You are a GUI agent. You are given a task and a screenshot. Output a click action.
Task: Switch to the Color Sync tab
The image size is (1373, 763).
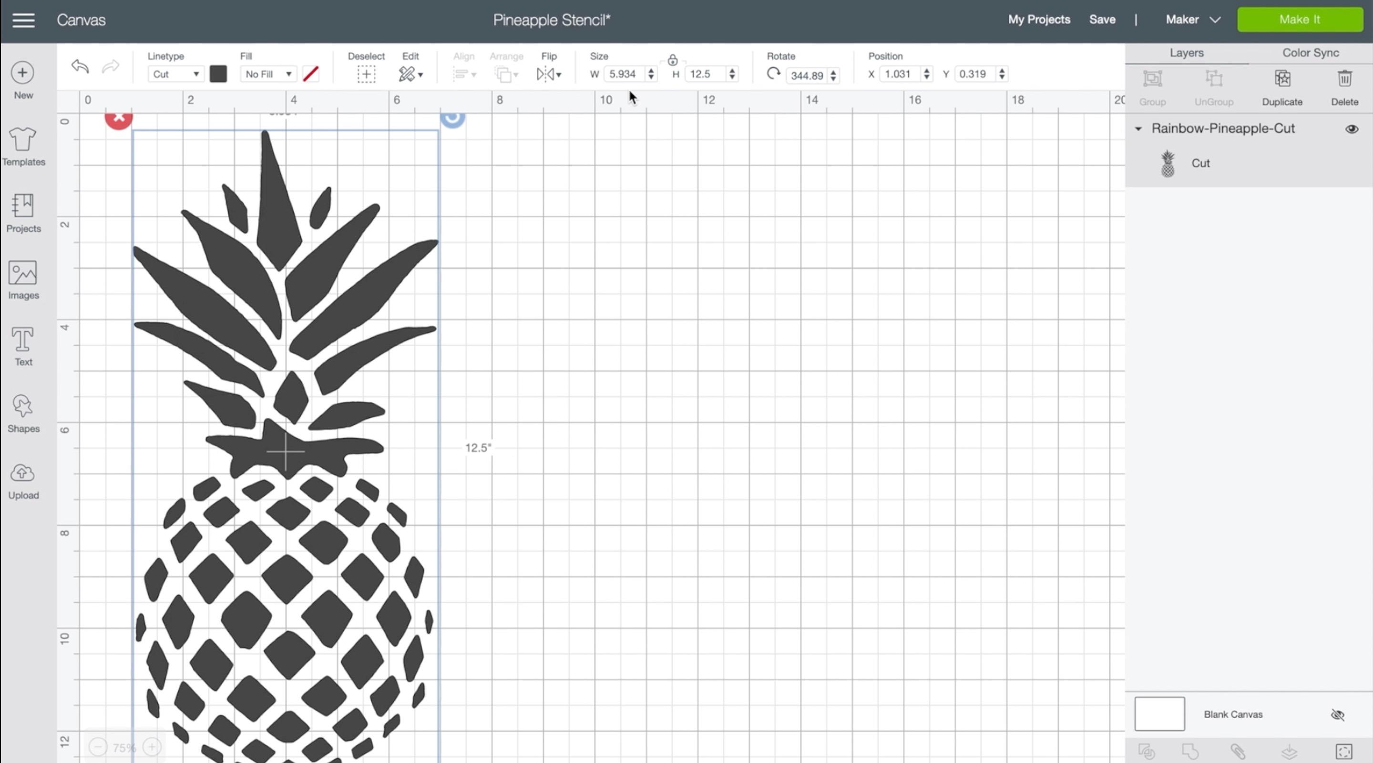(1310, 53)
